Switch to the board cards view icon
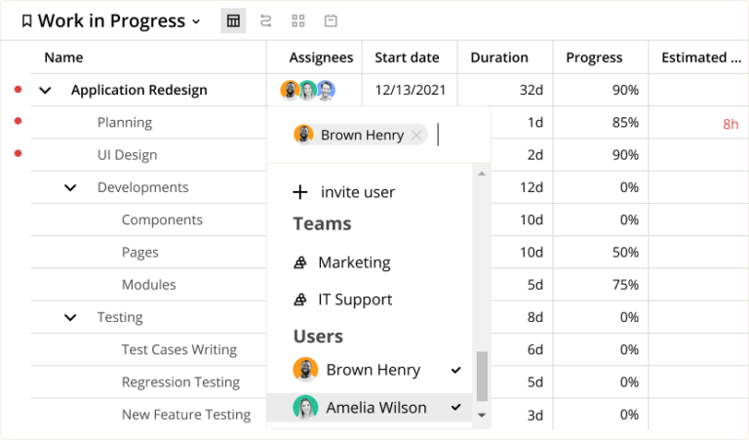 [298, 21]
